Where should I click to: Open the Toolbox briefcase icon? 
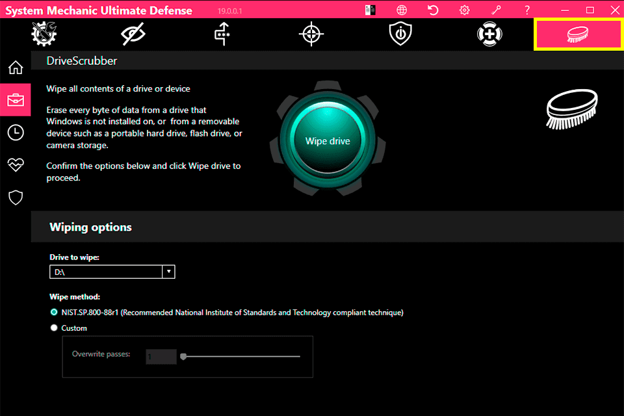pos(16,99)
